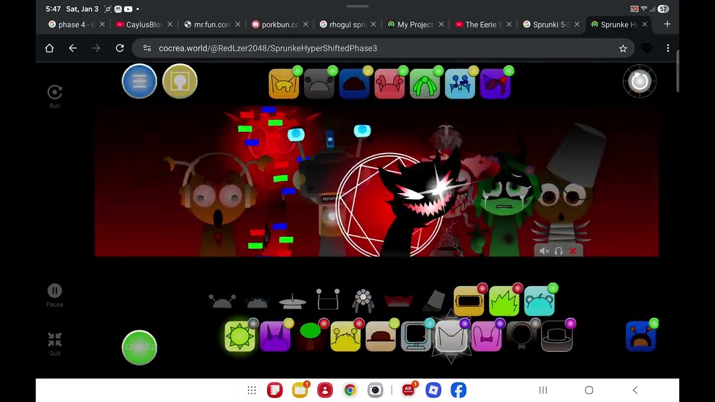Viewport: 715px width, 402px height.
Task: Click the grayed-out spiky crown used icon
Action: [258, 303]
